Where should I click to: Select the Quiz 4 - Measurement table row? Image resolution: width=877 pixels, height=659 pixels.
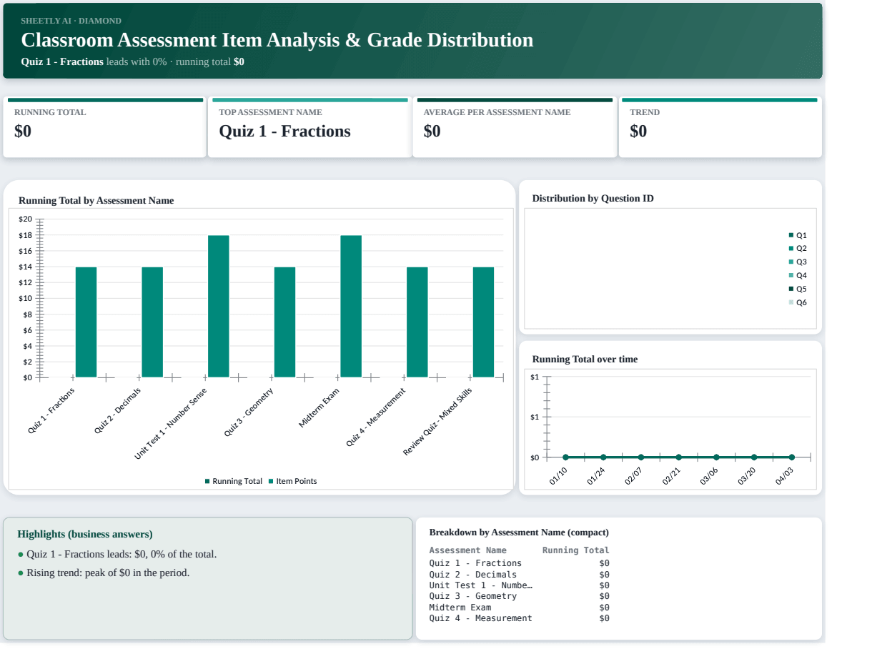520,618
